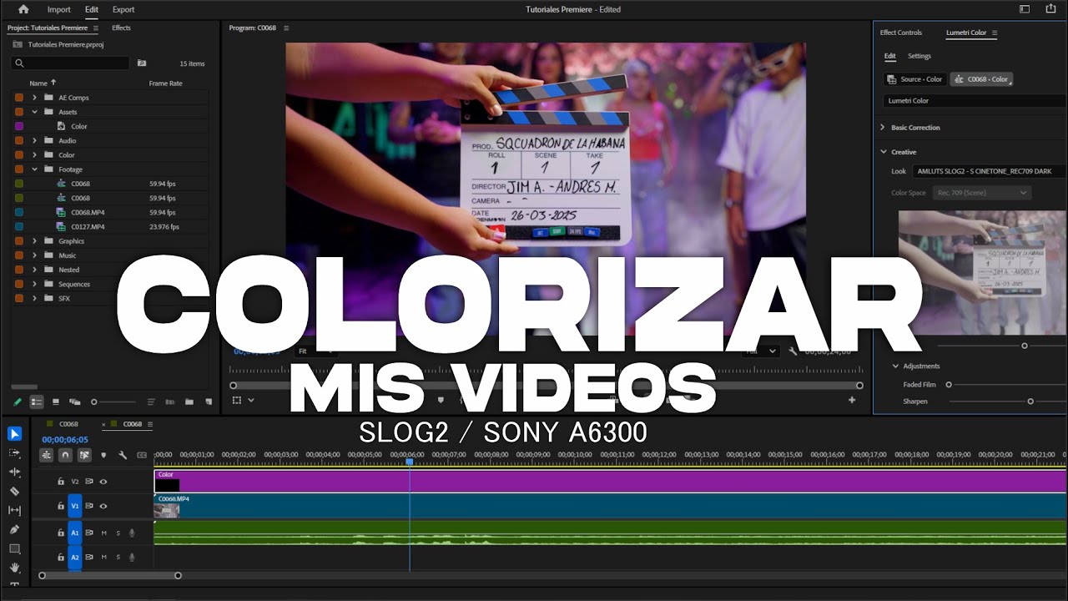Click the add marker shield icon

103,455
